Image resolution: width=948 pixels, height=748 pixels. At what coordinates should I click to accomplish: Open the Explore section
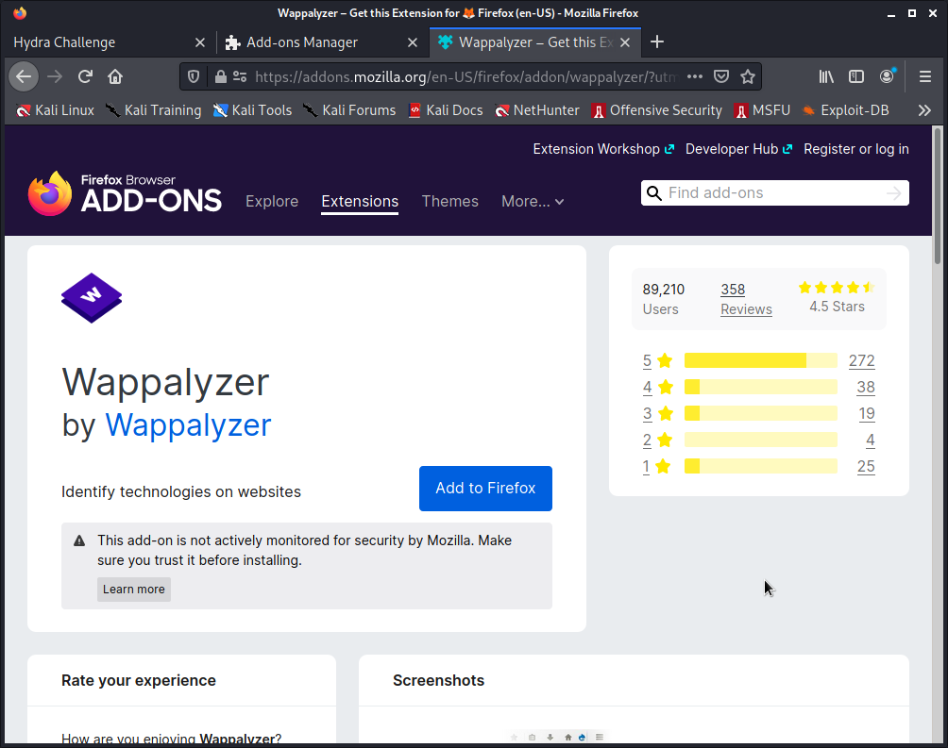click(272, 201)
